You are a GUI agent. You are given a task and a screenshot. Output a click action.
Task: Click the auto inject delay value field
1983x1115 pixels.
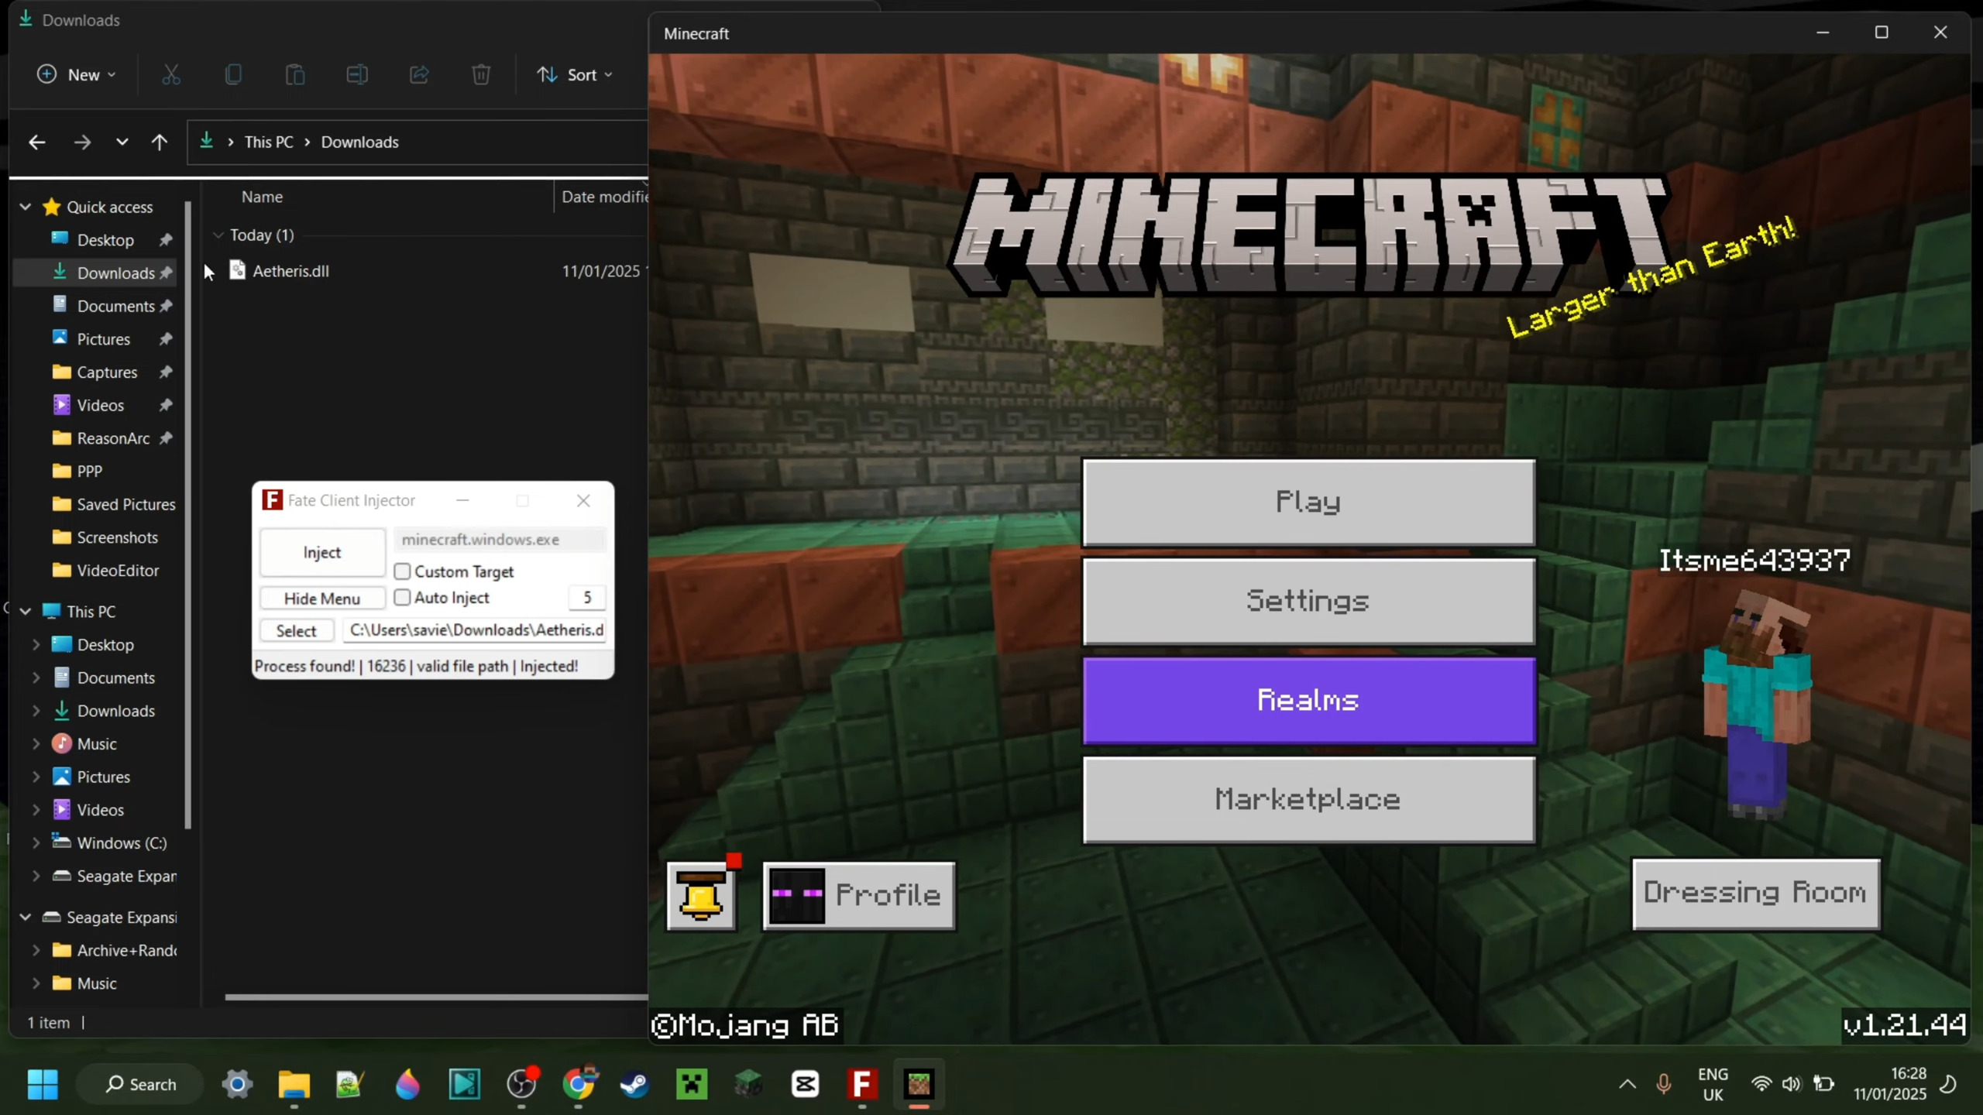pos(587,598)
